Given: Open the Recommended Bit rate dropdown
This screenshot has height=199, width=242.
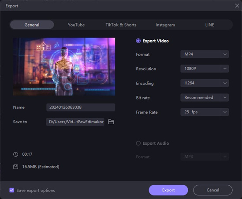Looking at the screenshot, I should [205, 98].
